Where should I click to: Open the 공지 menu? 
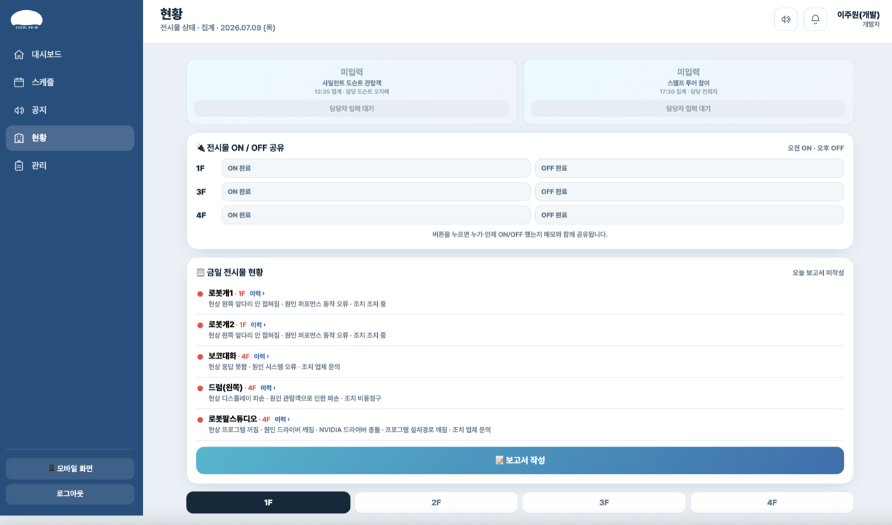point(70,110)
